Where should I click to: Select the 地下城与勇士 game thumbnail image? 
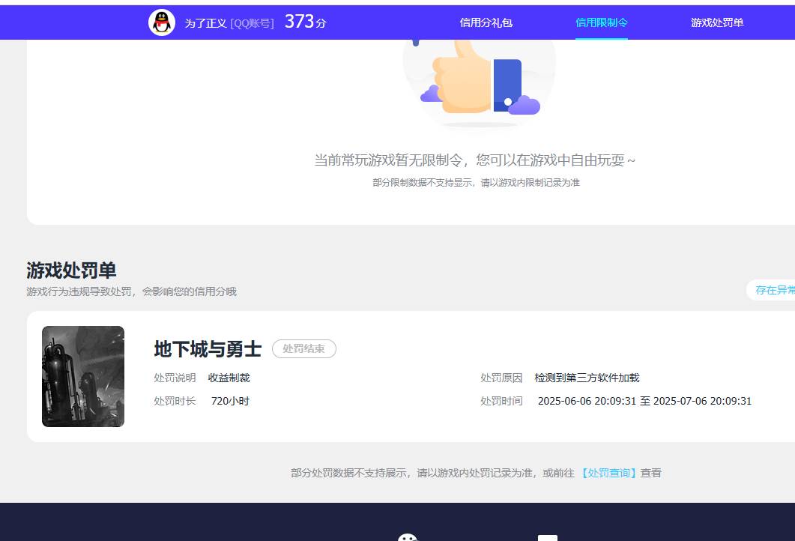(x=82, y=377)
